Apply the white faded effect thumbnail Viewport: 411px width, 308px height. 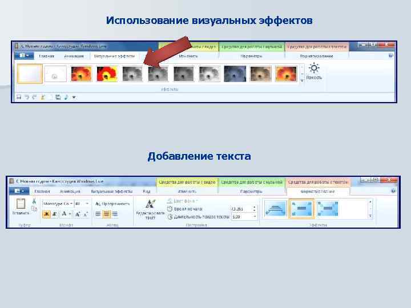tap(55, 74)
